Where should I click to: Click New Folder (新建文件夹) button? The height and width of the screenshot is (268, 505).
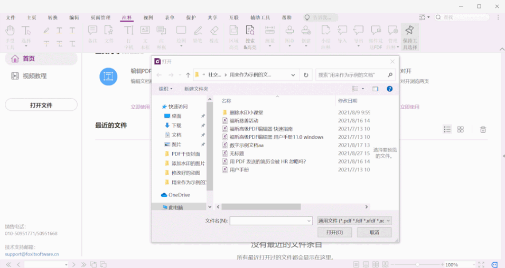196,89
